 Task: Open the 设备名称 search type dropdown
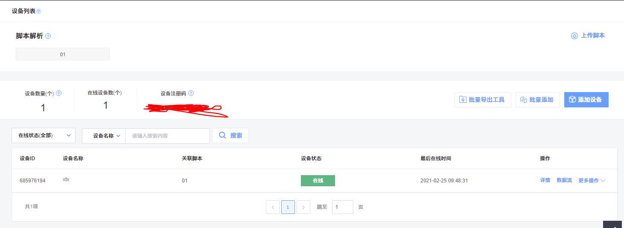click(104, 136)
